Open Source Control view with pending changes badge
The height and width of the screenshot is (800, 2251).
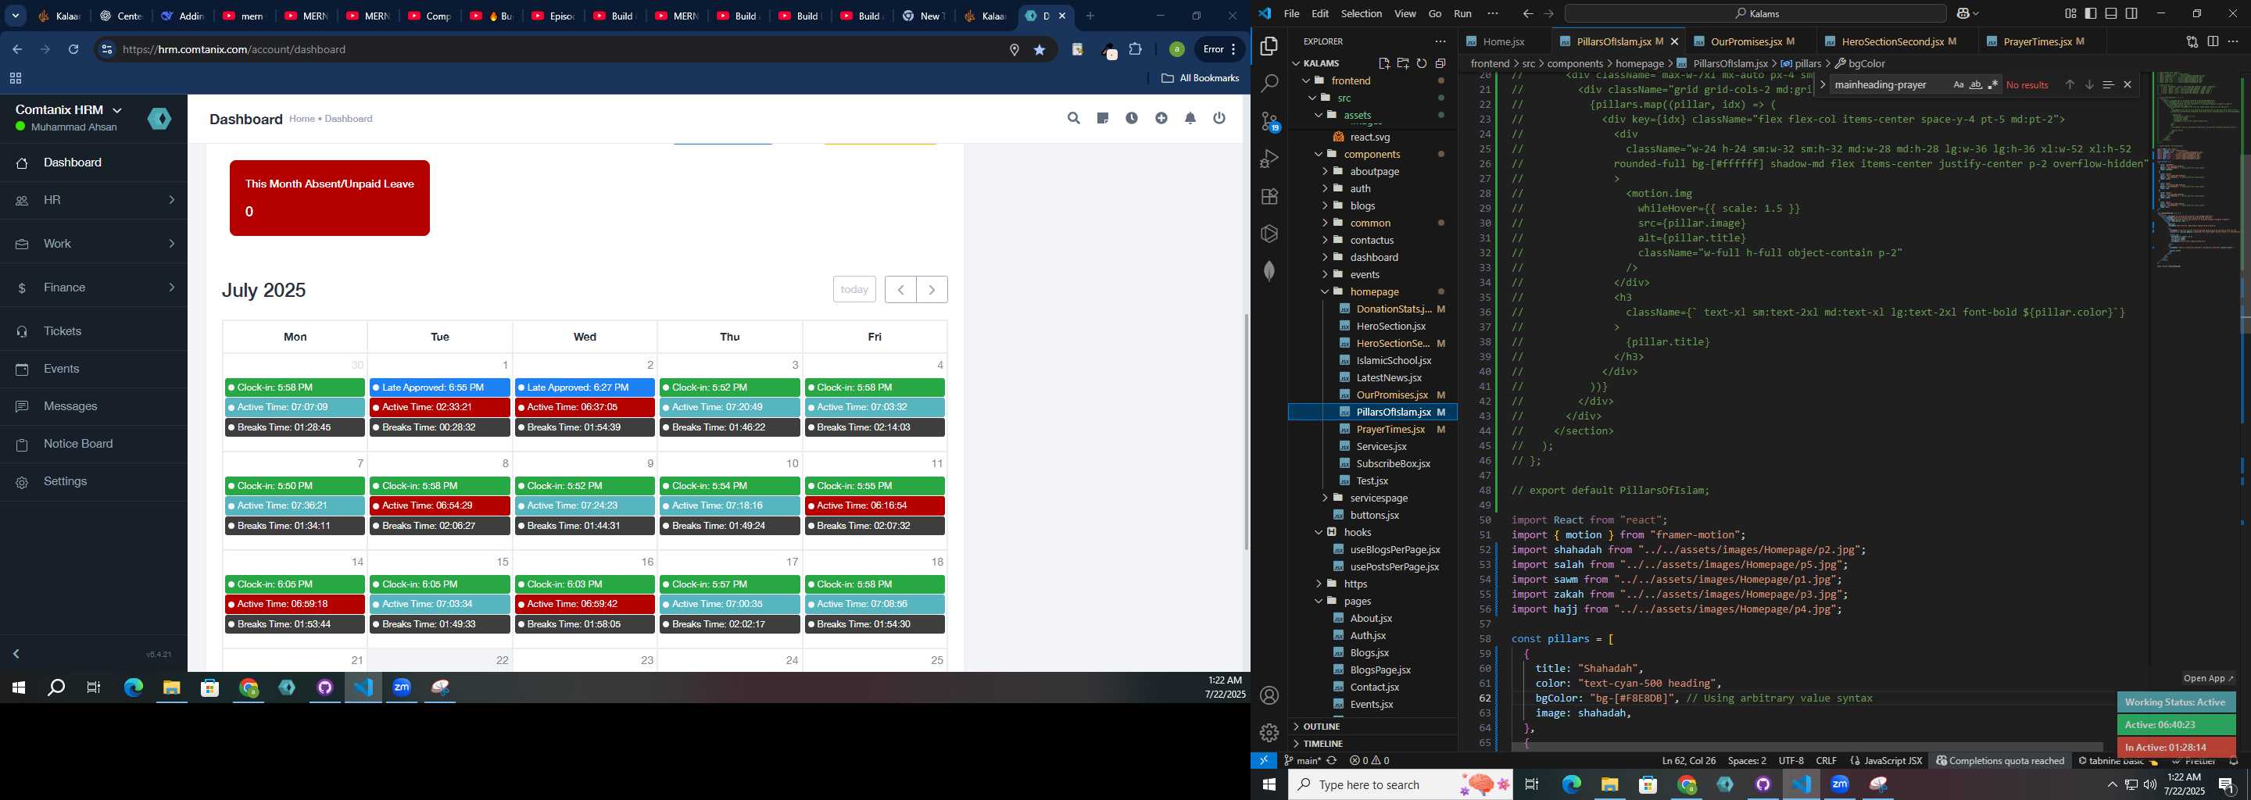coord(1269,121)
